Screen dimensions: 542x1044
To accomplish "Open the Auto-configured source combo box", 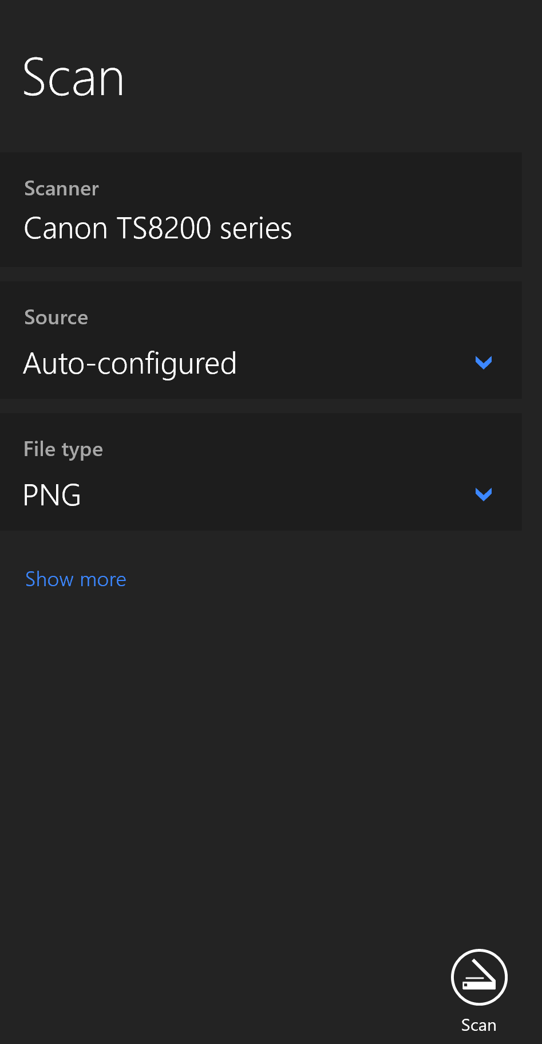I will 260,363.
